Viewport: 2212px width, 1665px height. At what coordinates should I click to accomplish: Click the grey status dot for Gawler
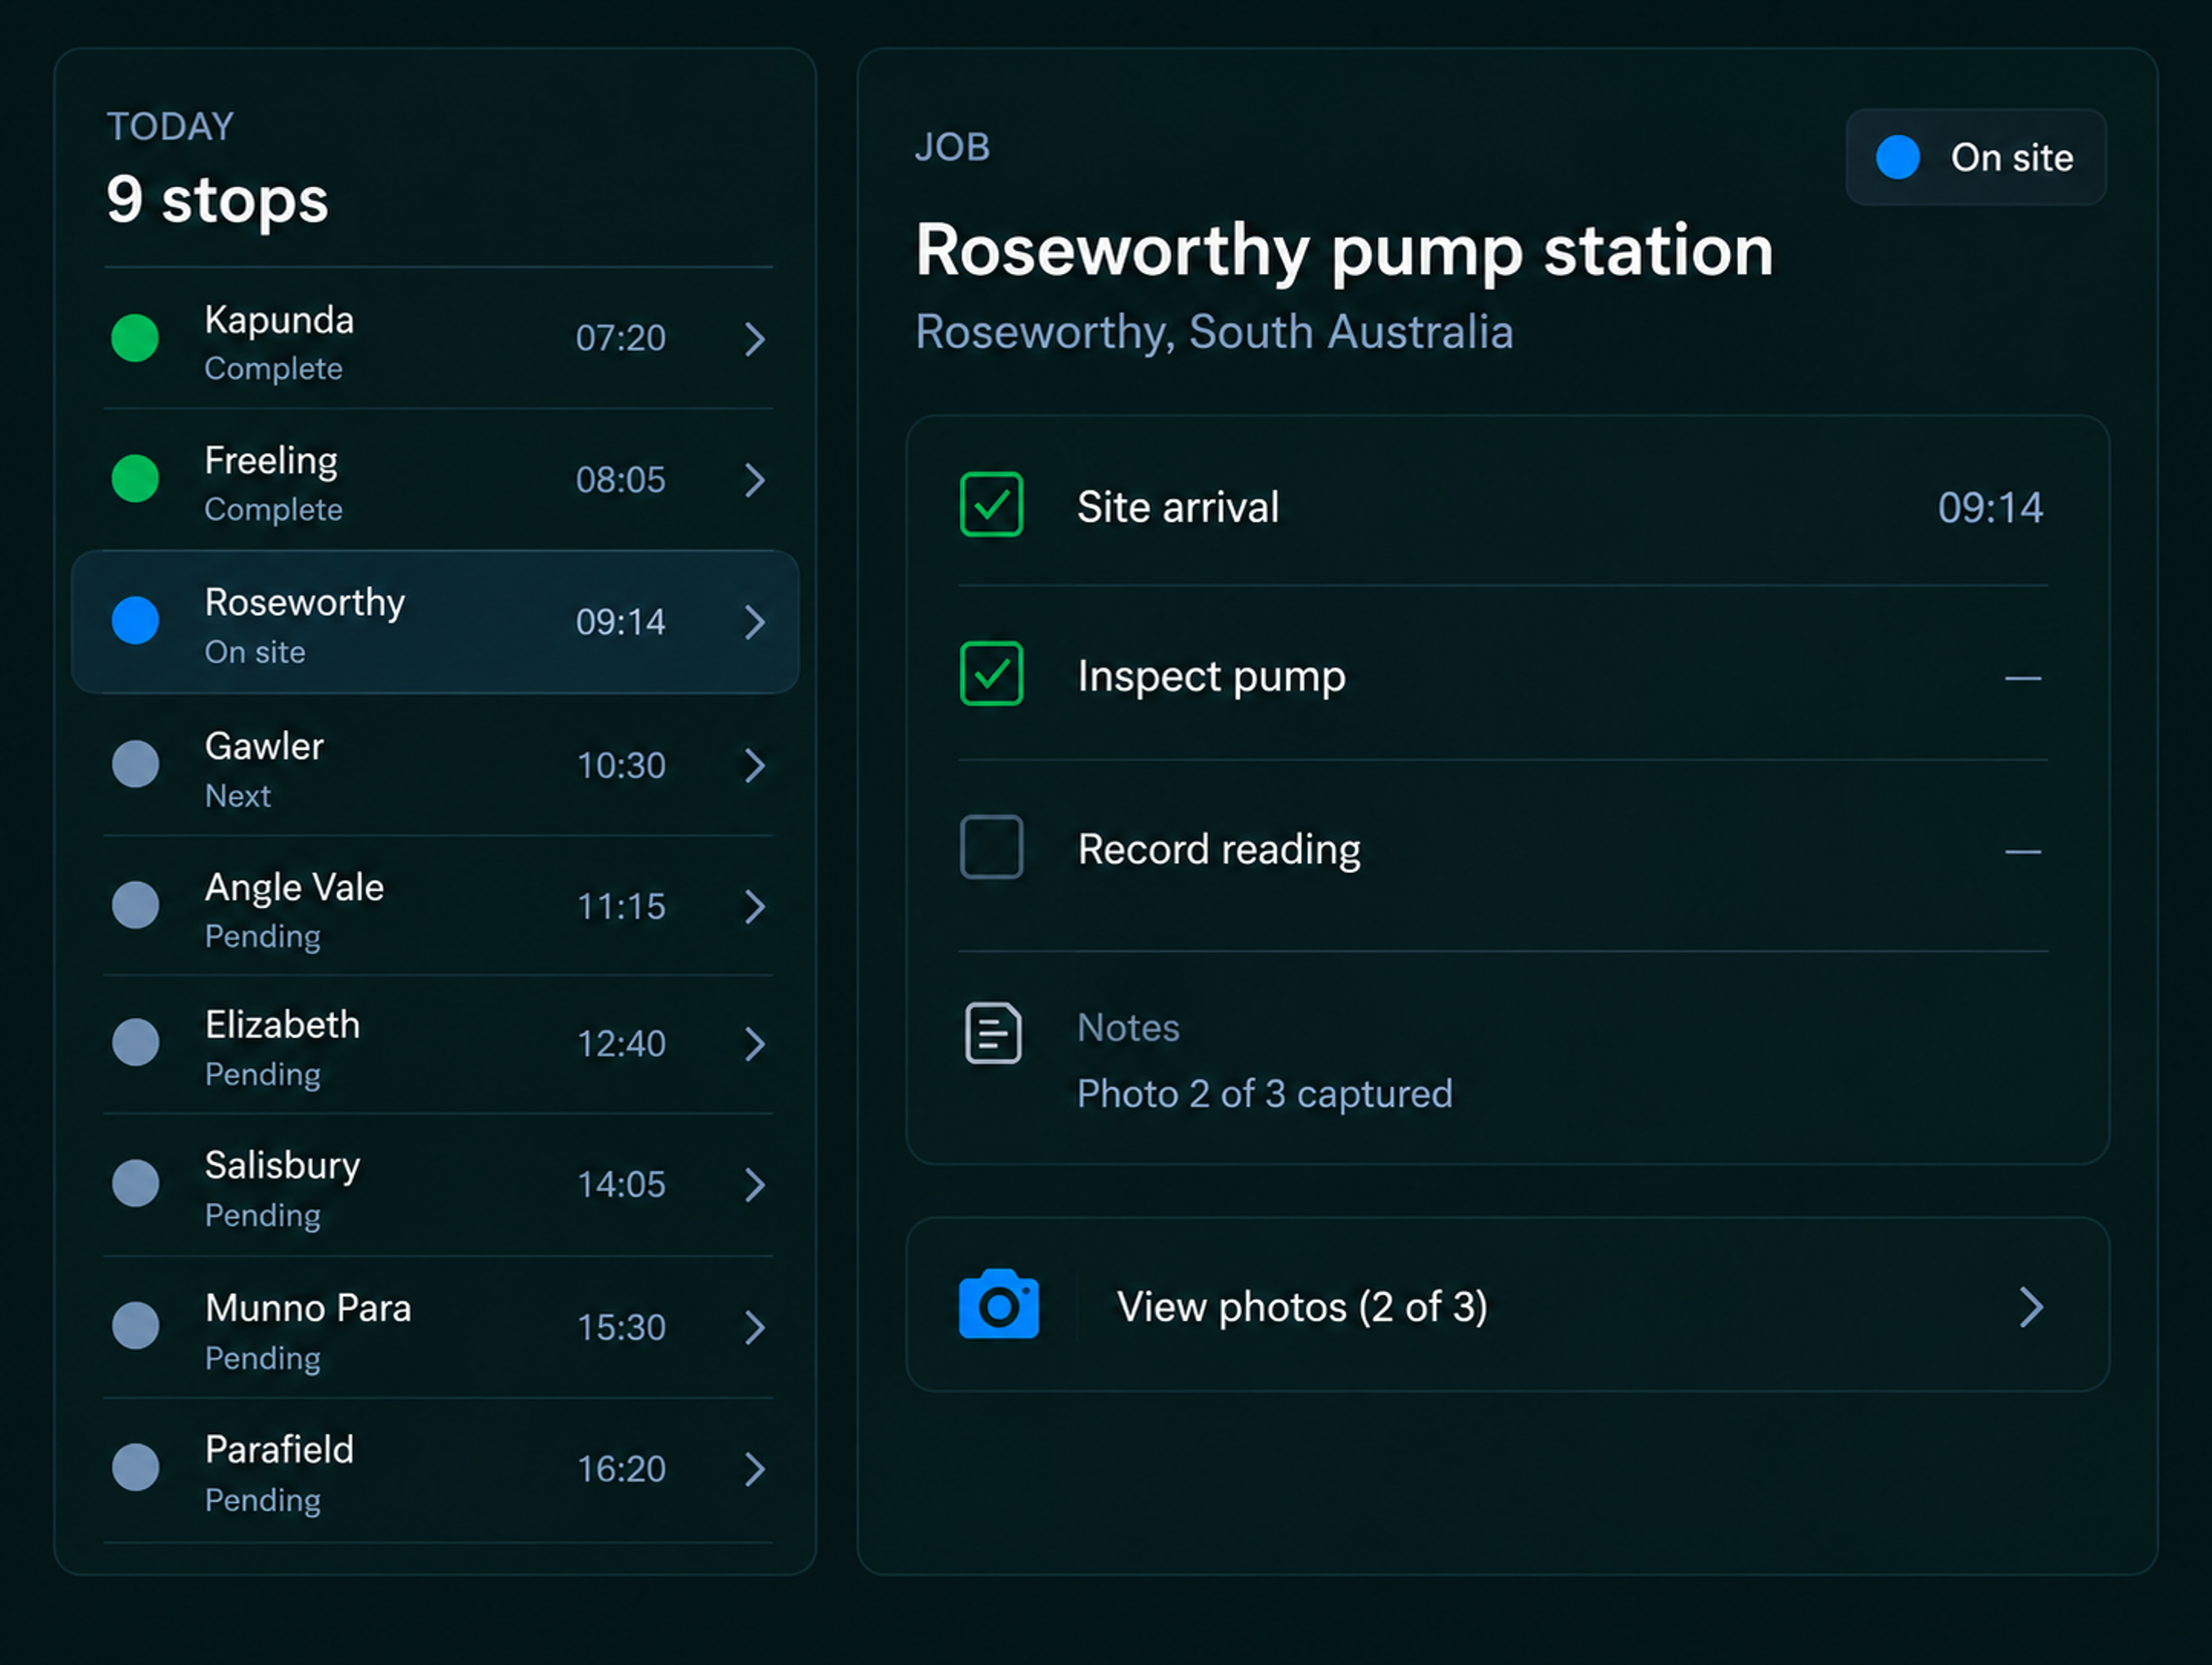point(135,764)
